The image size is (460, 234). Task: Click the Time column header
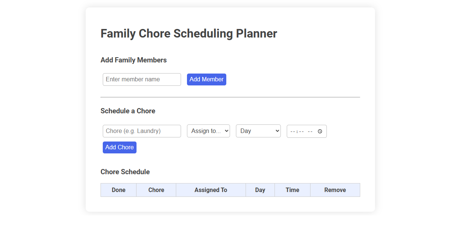click(x=292, y=190)
